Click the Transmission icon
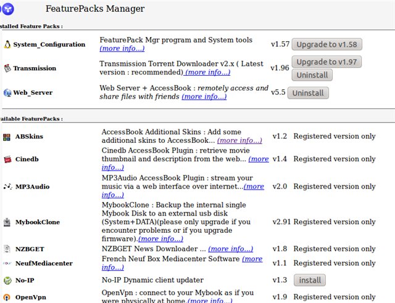Viewport: 395px width, 303px height. [x=7, y=68]
